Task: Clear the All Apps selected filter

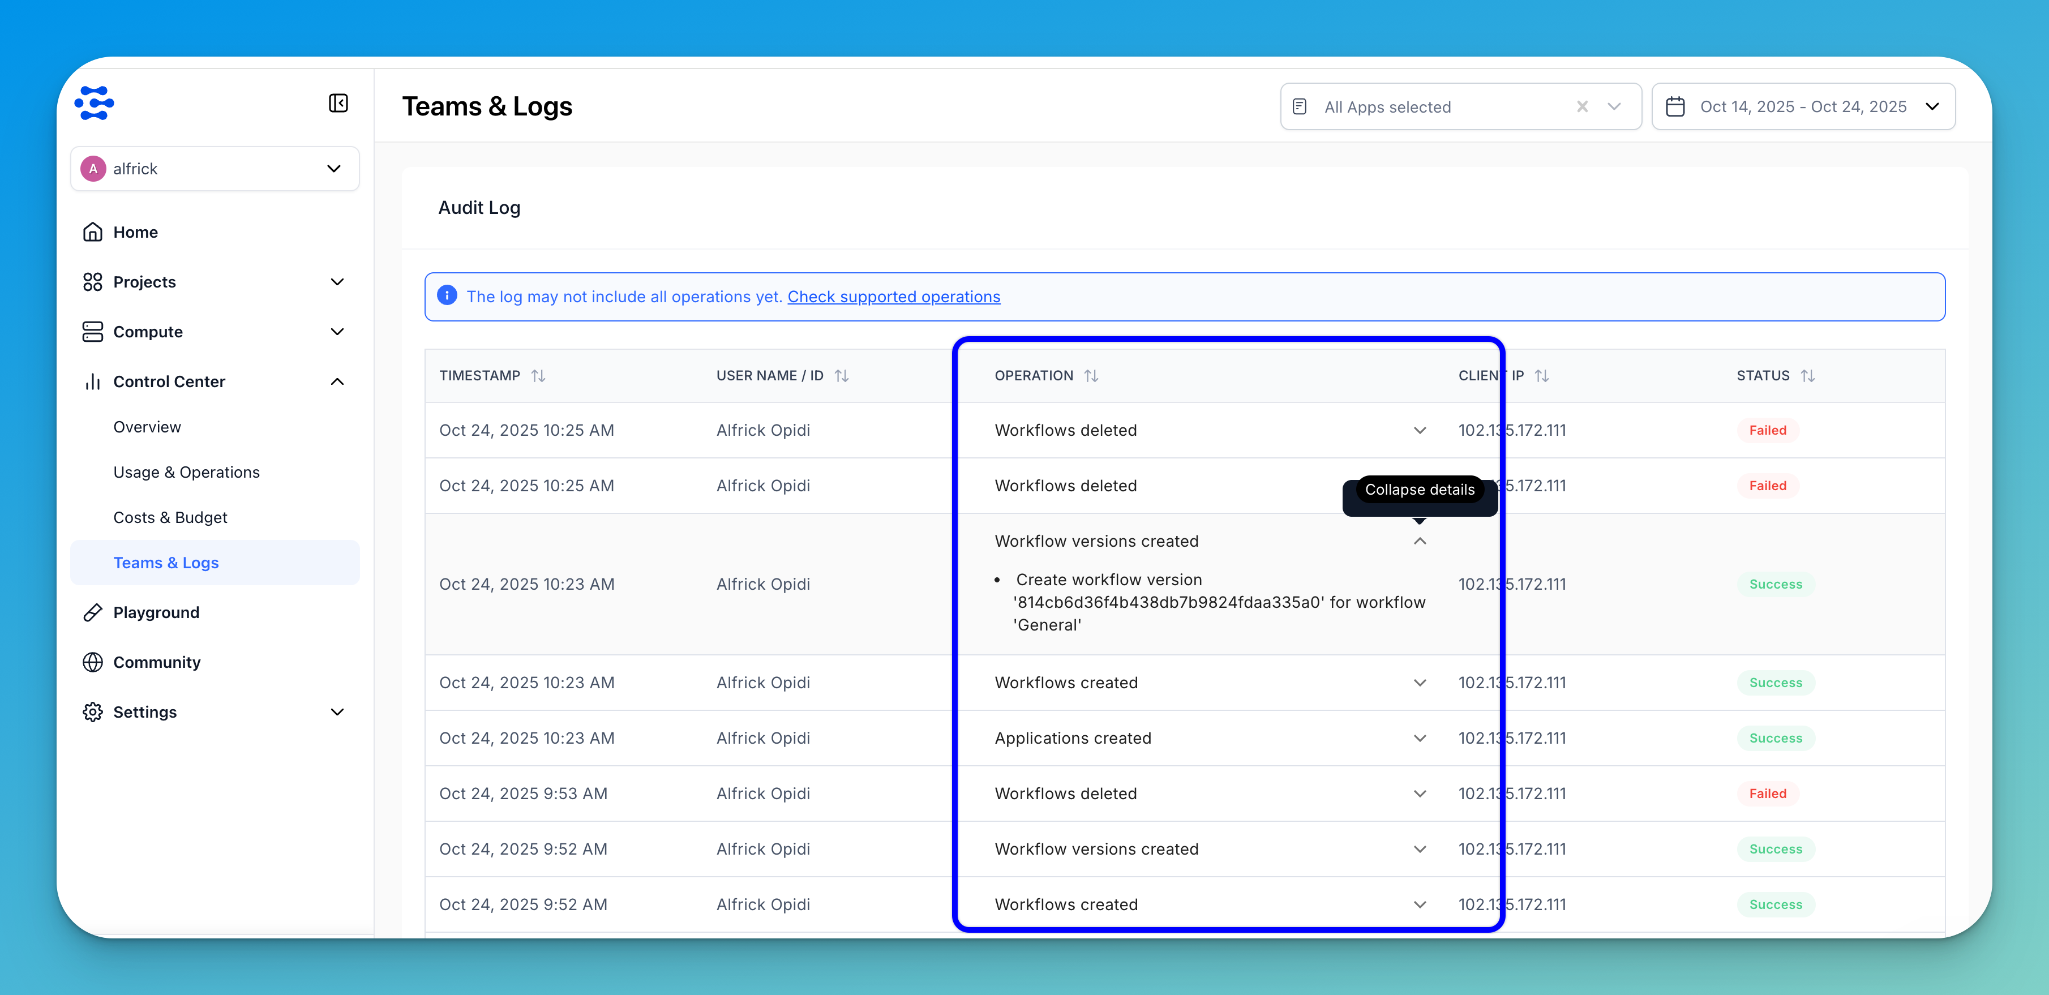Action: pos(1582,106)
